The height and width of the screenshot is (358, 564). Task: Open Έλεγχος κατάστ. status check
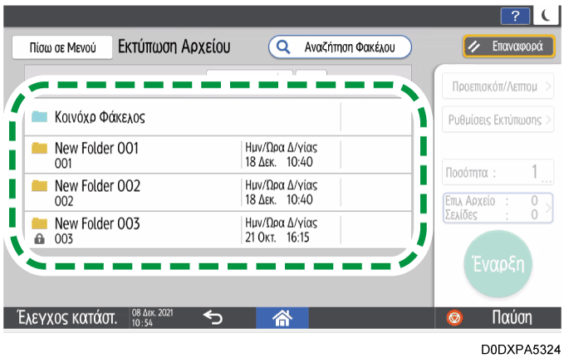pyautogui.click(x=63, y=317)
